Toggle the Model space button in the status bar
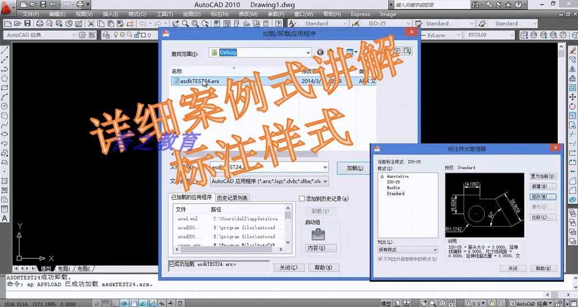The image size is (578, 307). point(386,304)
